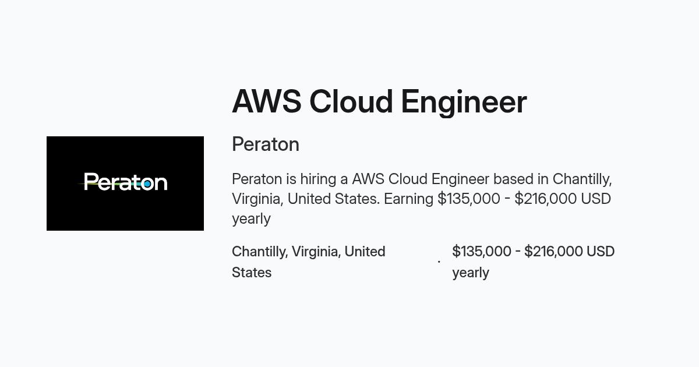Click the sentence starting 'Peraton is hiring'
The image size is (699, 367).
[421, 199]
